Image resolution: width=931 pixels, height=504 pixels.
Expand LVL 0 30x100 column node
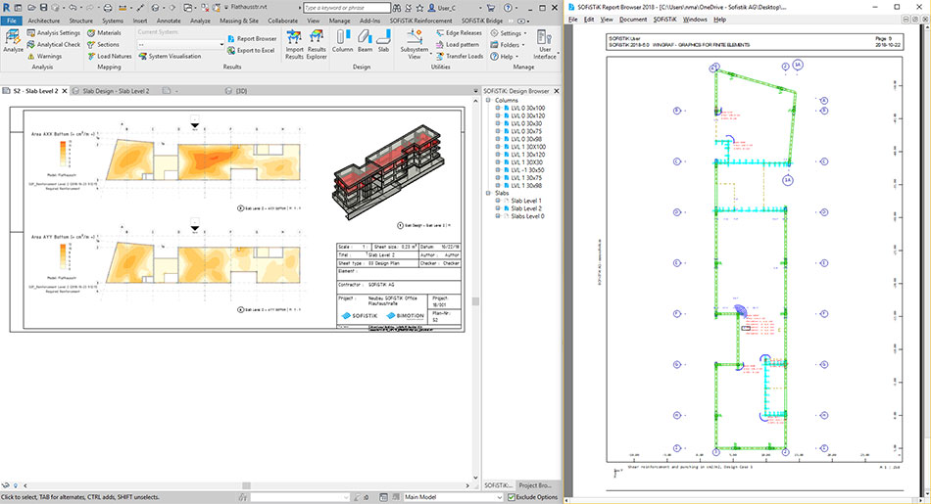click(x=498, y=108)
